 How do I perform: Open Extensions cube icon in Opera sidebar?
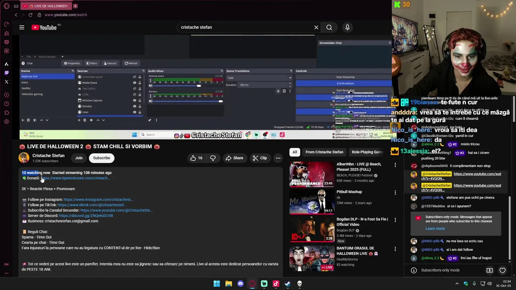click(6, 113)
